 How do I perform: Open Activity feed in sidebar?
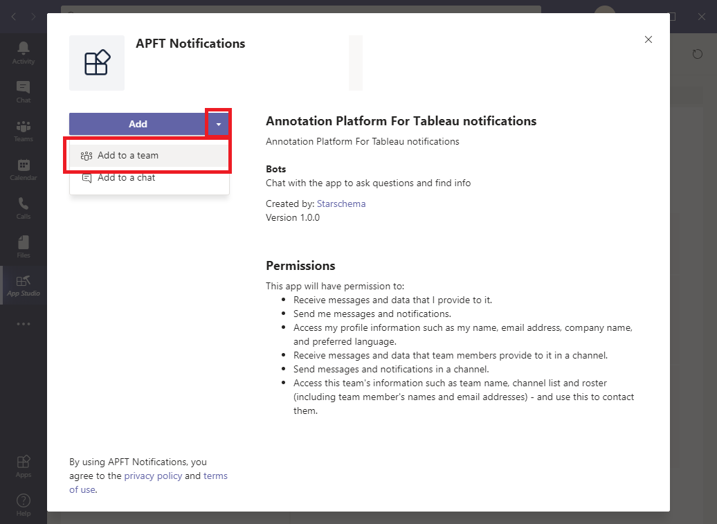pos(24,52)
